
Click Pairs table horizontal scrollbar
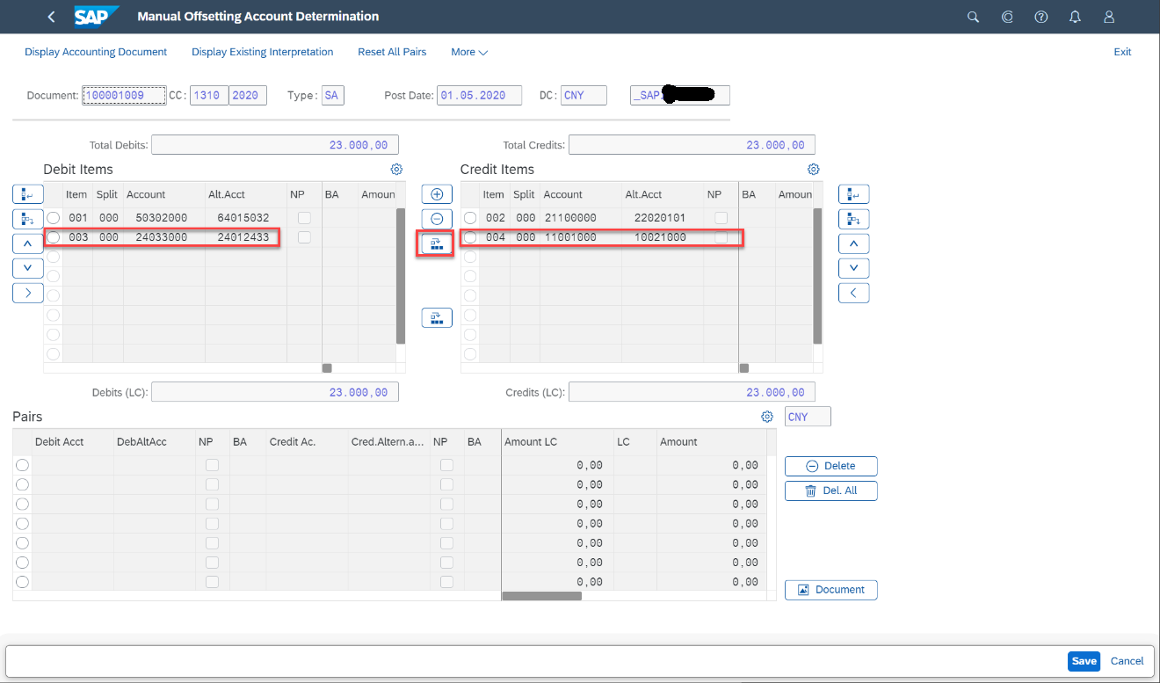point(541,596)
